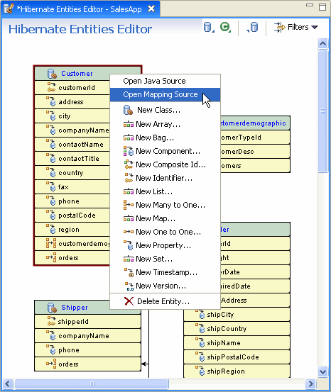Click the Customer entity title text
This screenshot has height=392, width=331.
[77, 74]
